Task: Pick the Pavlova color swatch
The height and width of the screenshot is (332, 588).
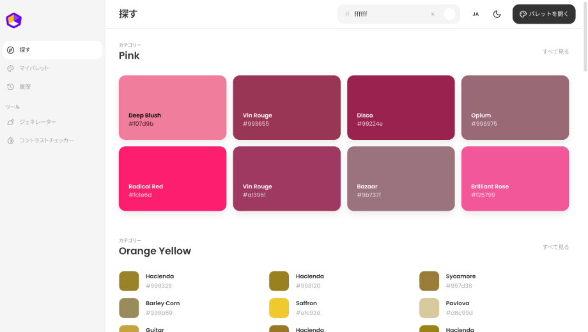Action: click(x=429, y=308)
